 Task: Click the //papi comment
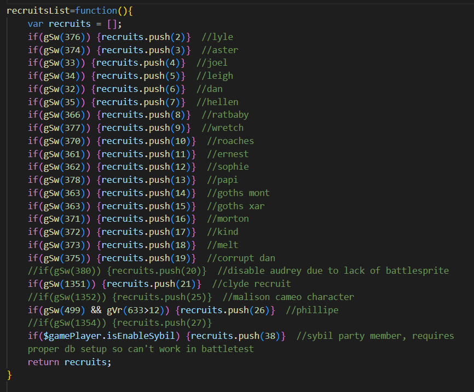tap(222, 180)
